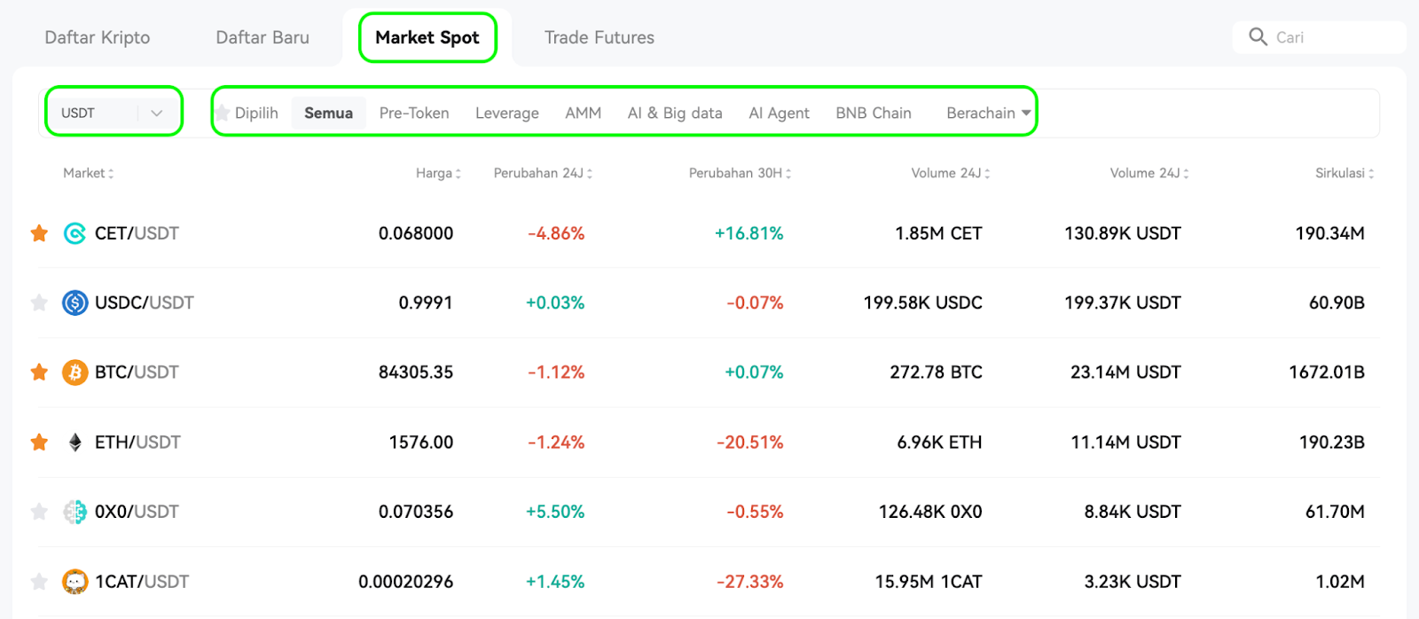Screen dimensions: 1419x619
Task: Focus the Cari search field
Action: point(1320,37)
